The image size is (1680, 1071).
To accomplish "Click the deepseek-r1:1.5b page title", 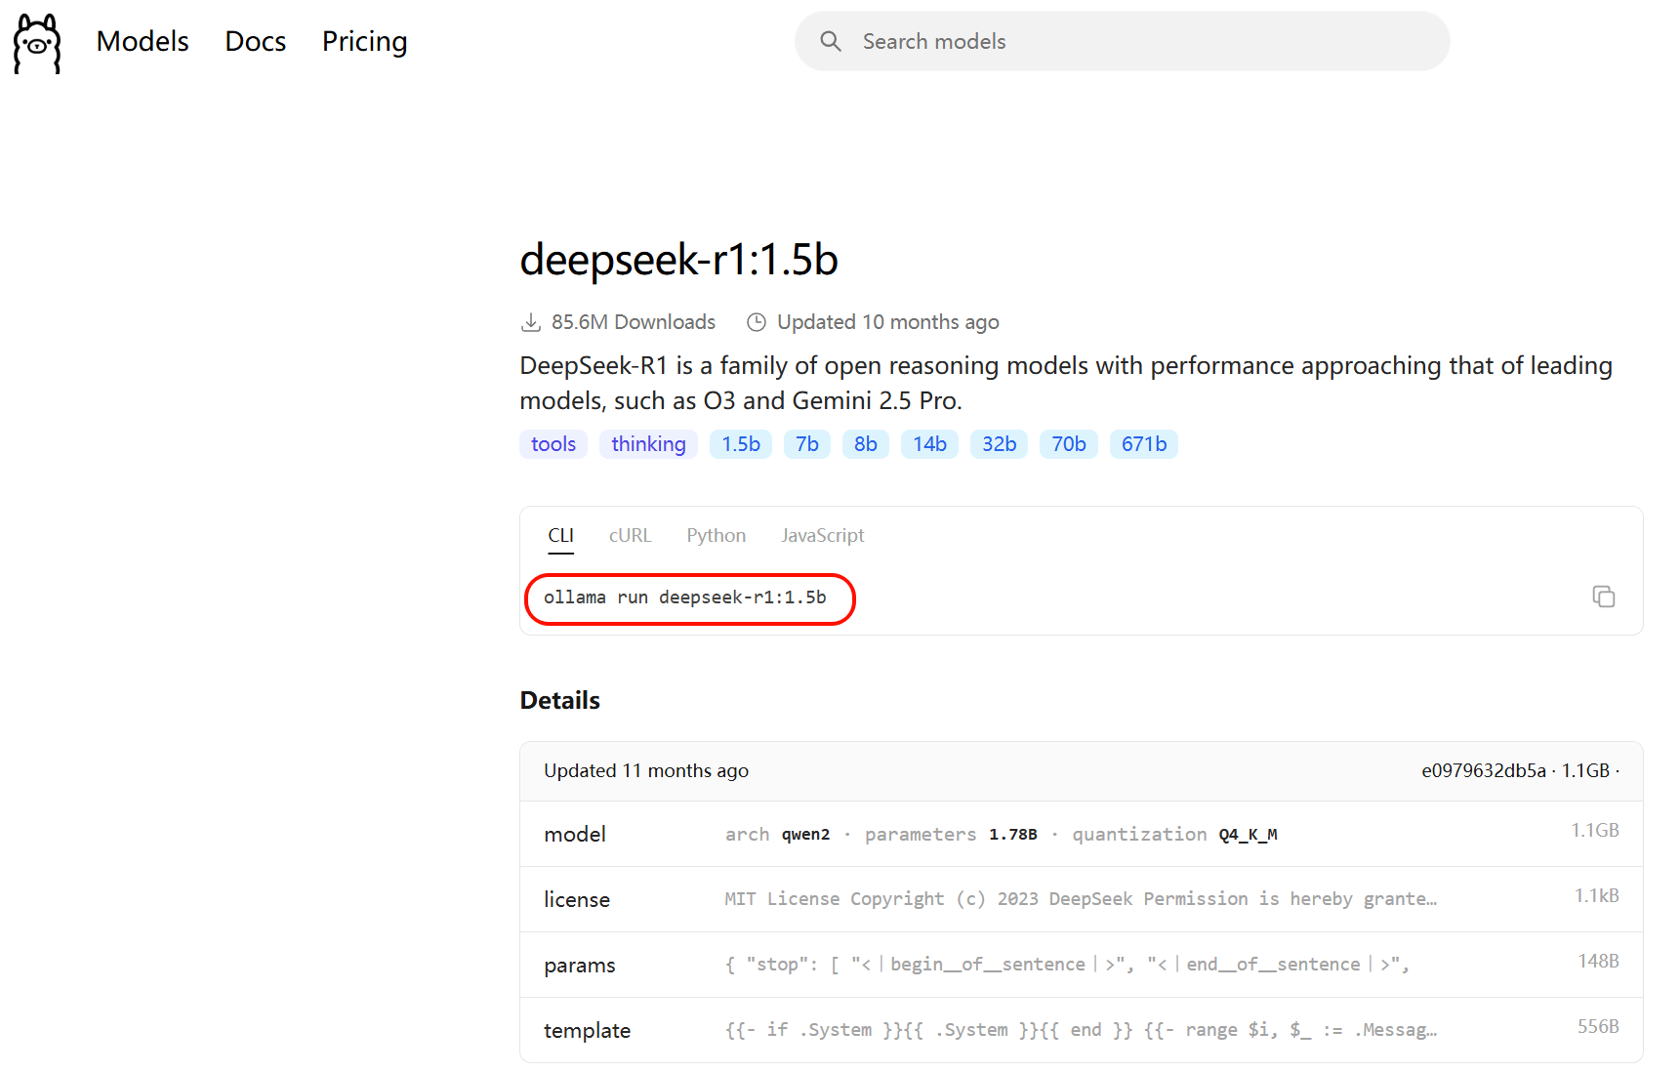I will pyautogui.click(x=678, y=260).
